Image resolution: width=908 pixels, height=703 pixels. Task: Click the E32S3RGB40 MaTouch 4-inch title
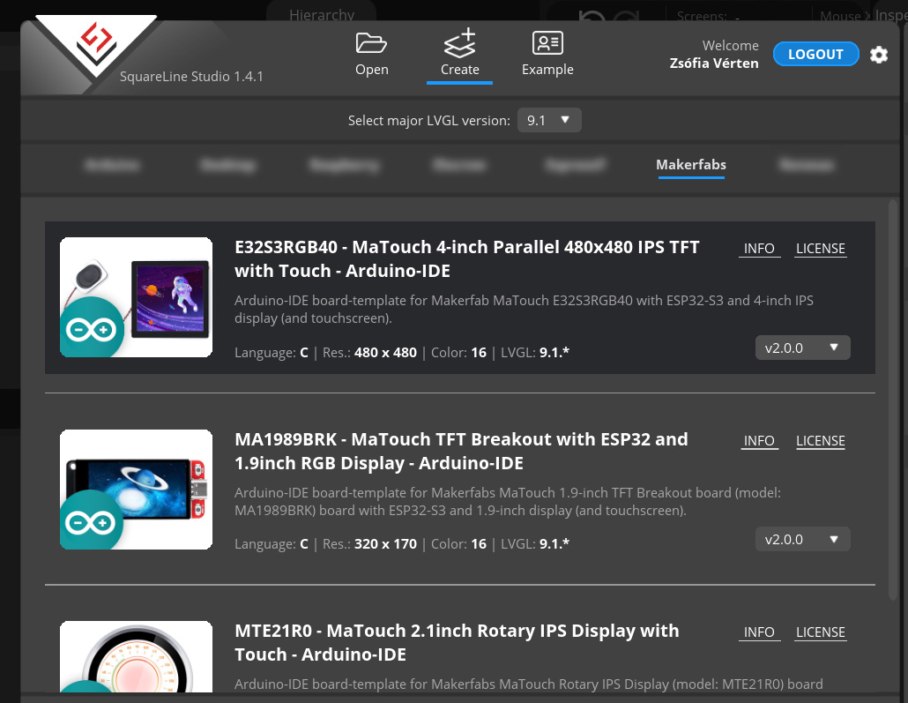(466, 259)
